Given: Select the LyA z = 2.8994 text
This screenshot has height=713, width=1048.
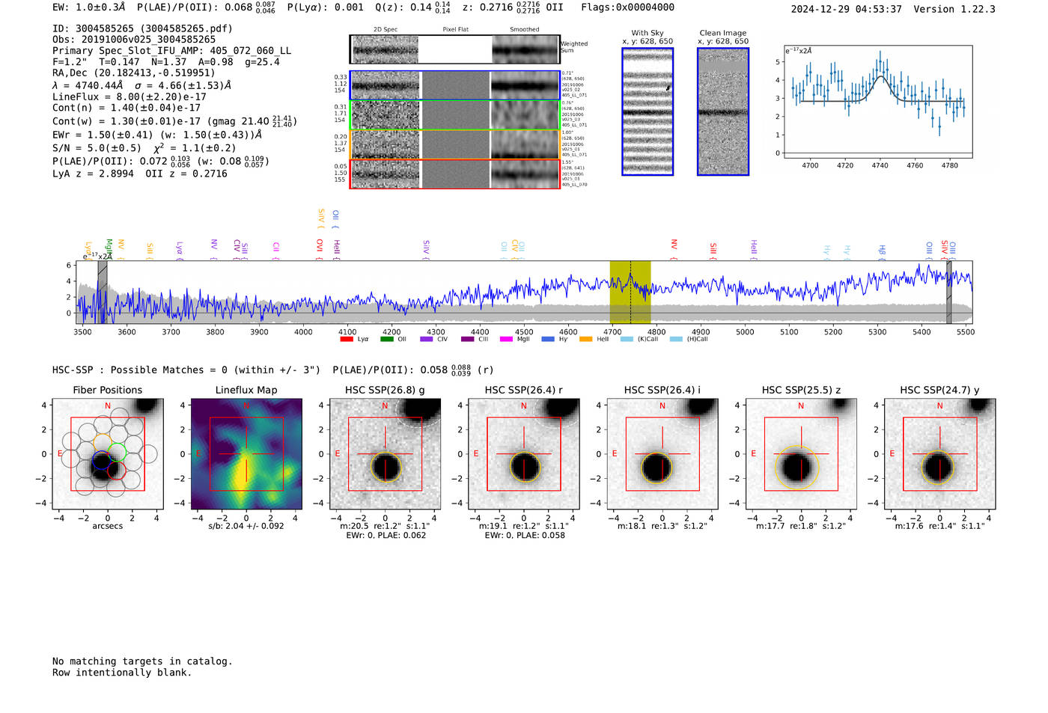Looking at the screenshot, I should click(x=93, y=174).
